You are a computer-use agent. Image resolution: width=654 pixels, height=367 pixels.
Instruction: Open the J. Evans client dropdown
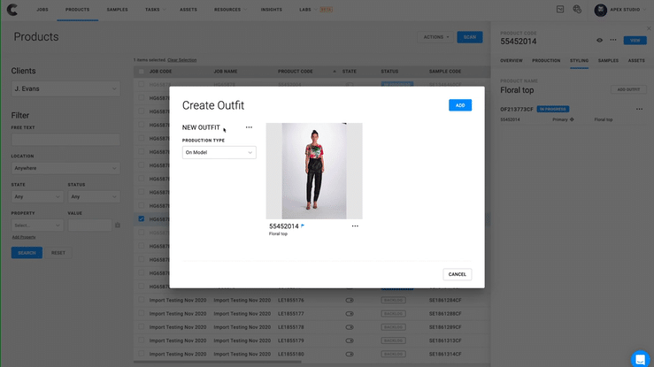[65, 89]
